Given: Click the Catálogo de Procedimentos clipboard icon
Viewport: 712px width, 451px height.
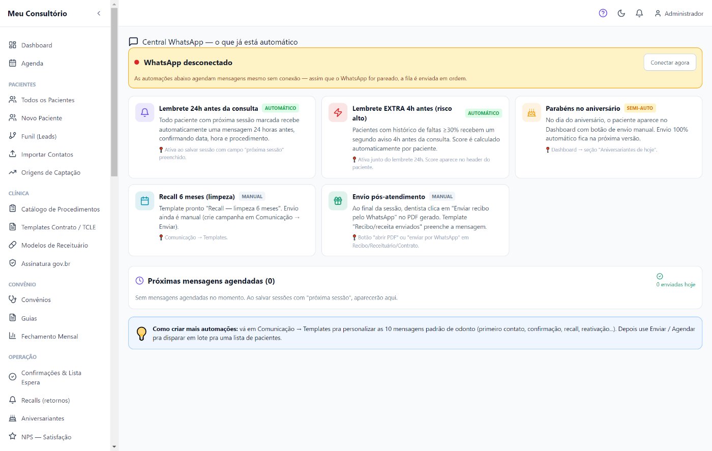Looking at the screenshot, I should (13, 208).
